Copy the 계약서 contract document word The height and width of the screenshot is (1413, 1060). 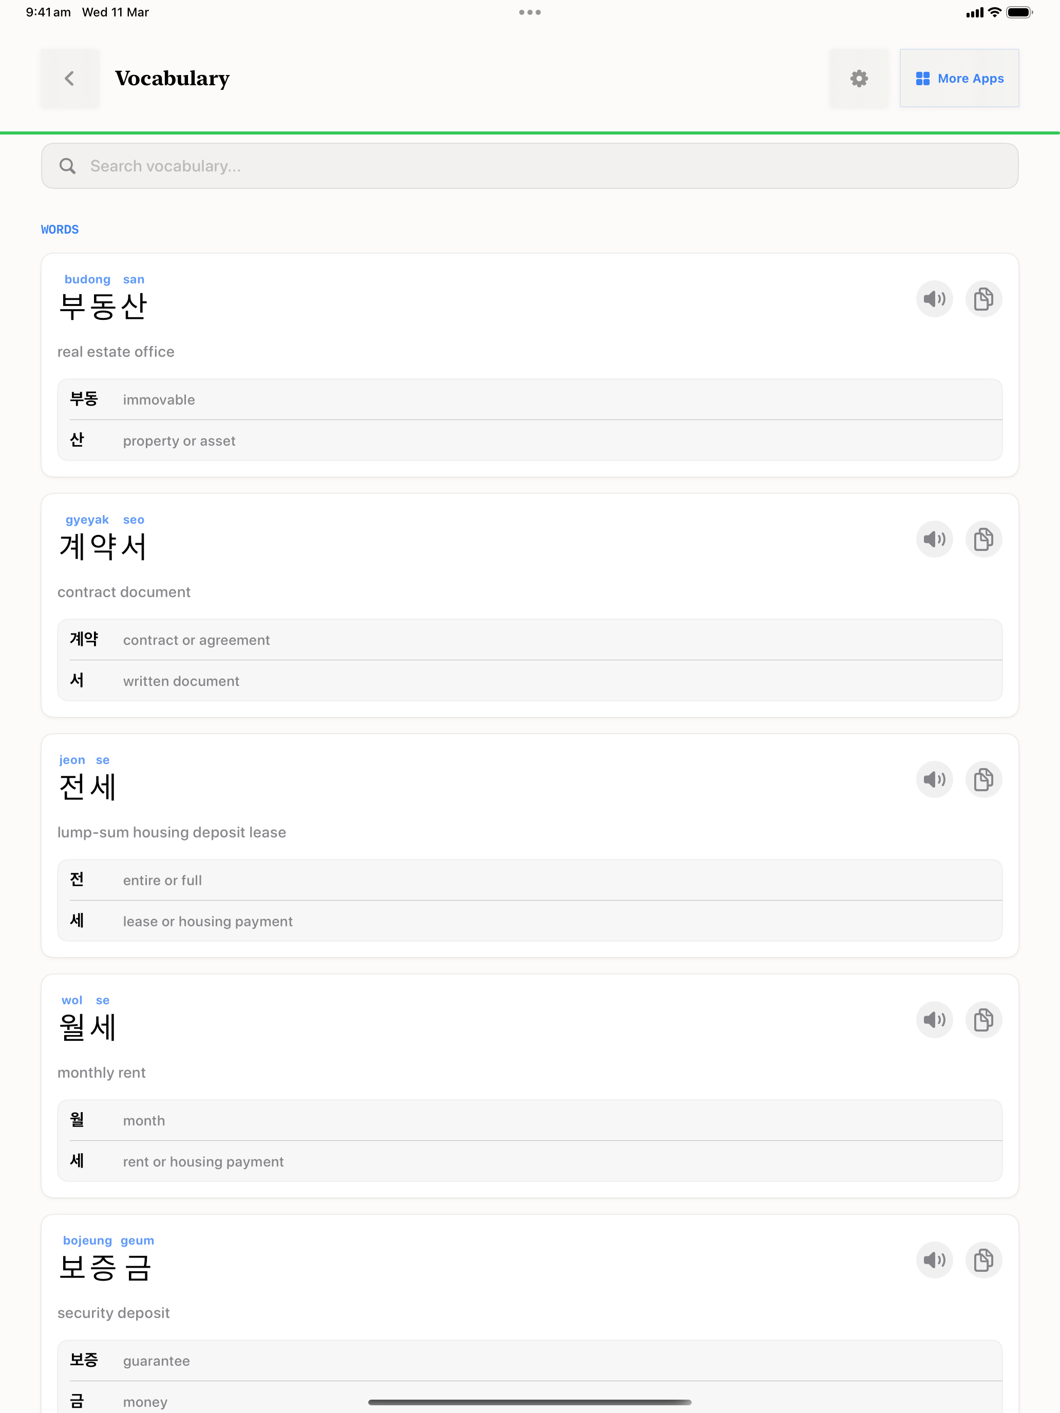(982, 539)
